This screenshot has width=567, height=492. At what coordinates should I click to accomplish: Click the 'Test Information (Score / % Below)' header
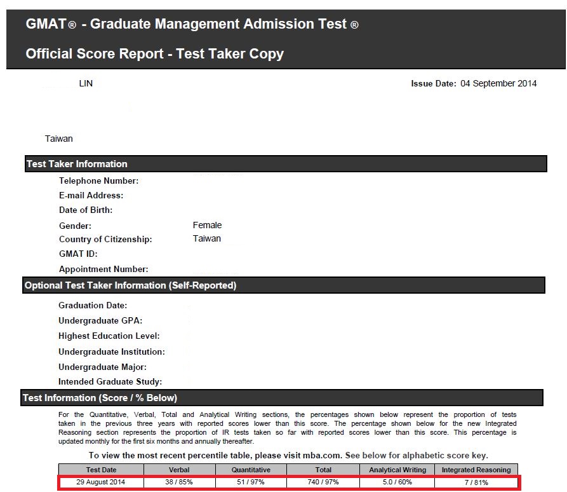pos(282,398)
